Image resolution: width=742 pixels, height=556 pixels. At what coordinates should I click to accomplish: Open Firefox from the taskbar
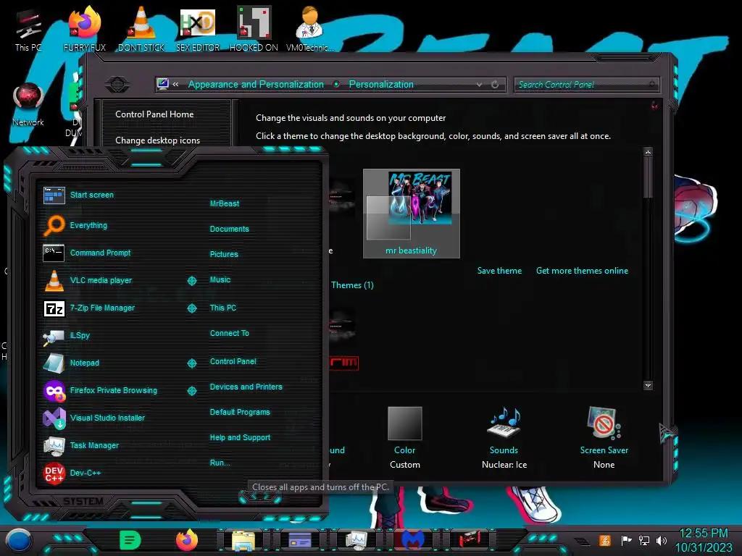pos(187,540)
